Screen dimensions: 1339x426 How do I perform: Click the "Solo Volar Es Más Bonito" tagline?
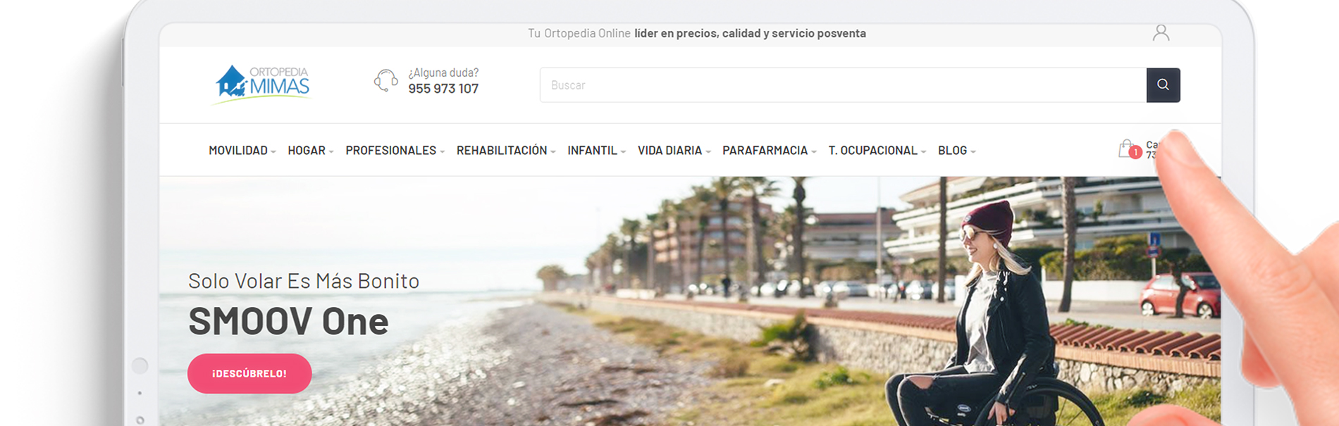[x=304, y=281]
